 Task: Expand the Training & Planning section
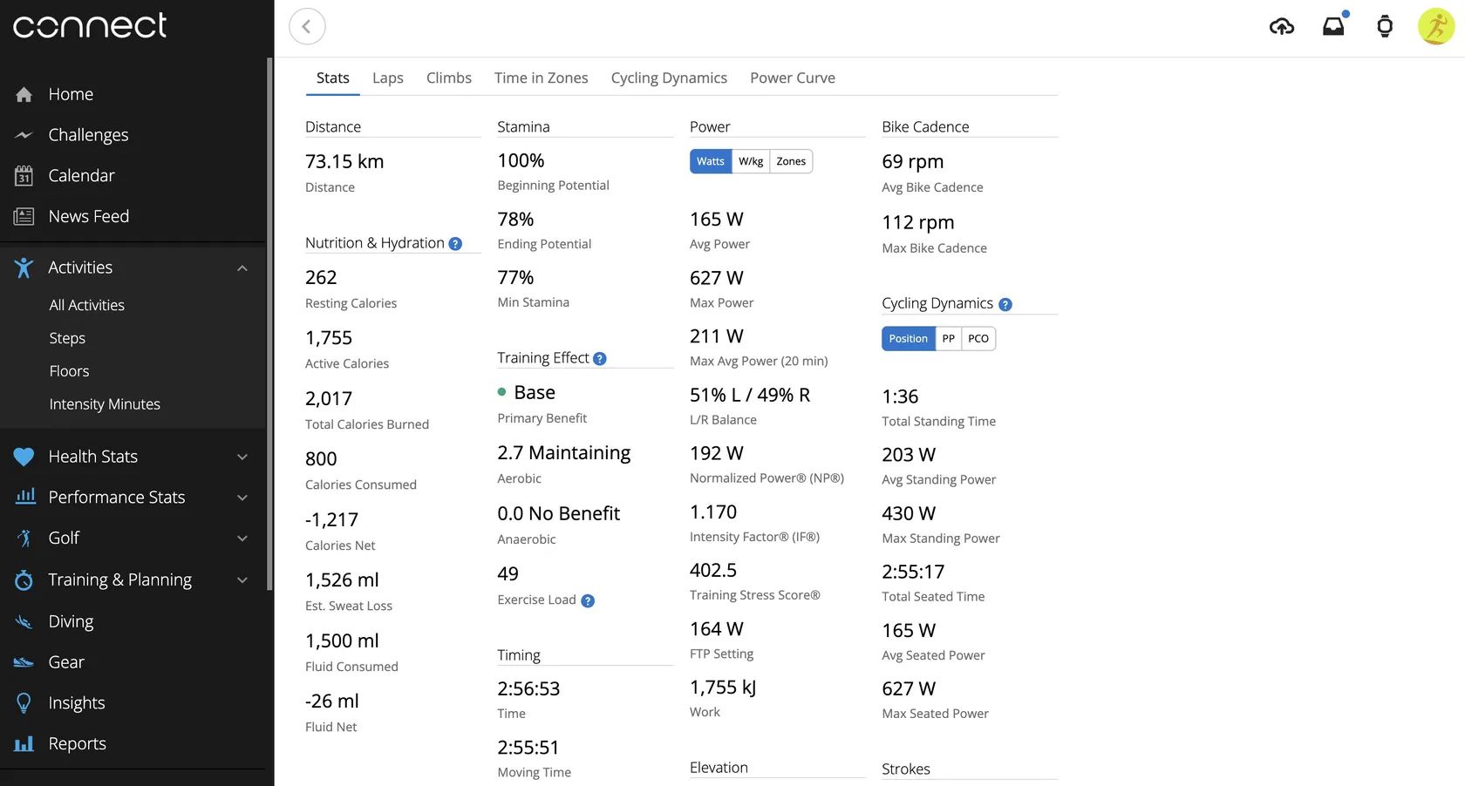pos(242,580)
